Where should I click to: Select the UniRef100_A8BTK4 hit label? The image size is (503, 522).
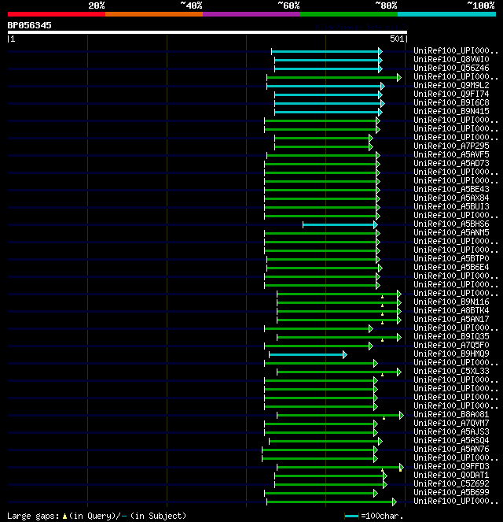451,310
